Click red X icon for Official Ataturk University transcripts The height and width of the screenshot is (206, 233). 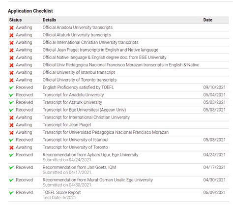coord(11,35)
